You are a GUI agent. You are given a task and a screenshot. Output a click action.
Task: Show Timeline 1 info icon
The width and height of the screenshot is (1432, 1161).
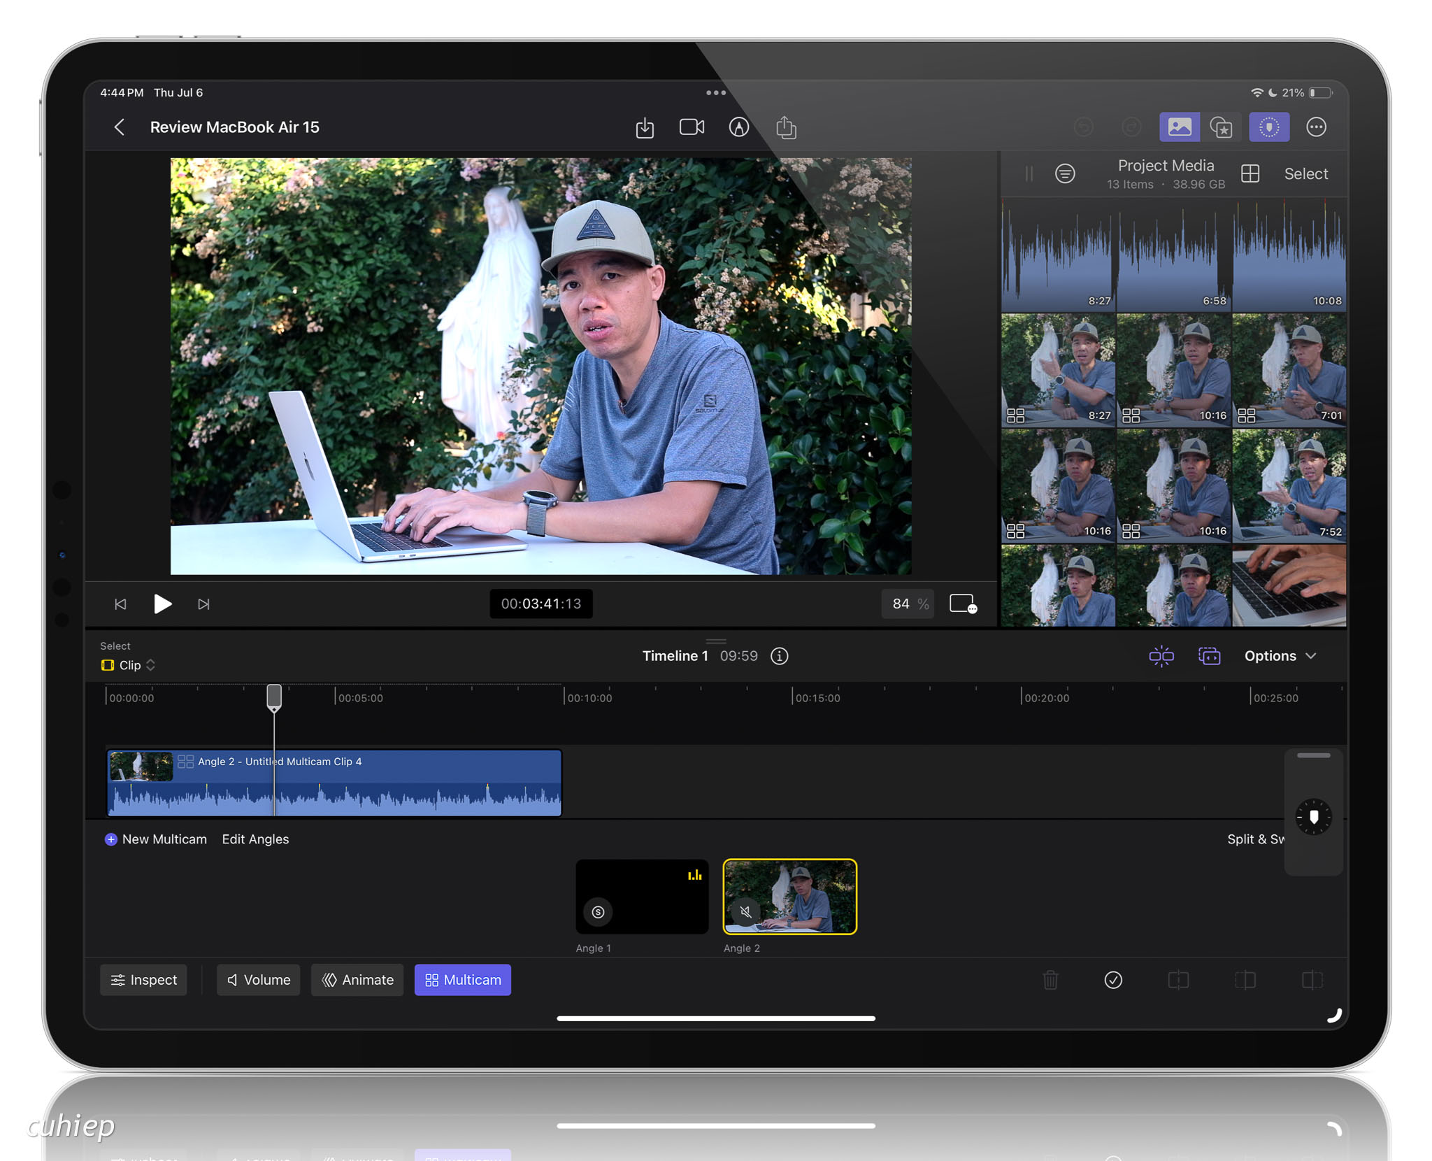[779, 656]
